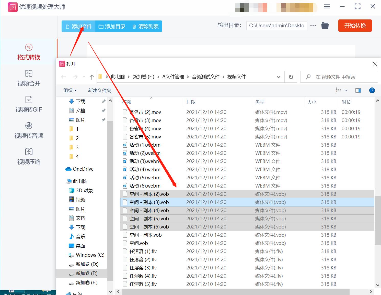Unpin 下载 from Quick Access
Screen dimensions: 381x295
103,101
